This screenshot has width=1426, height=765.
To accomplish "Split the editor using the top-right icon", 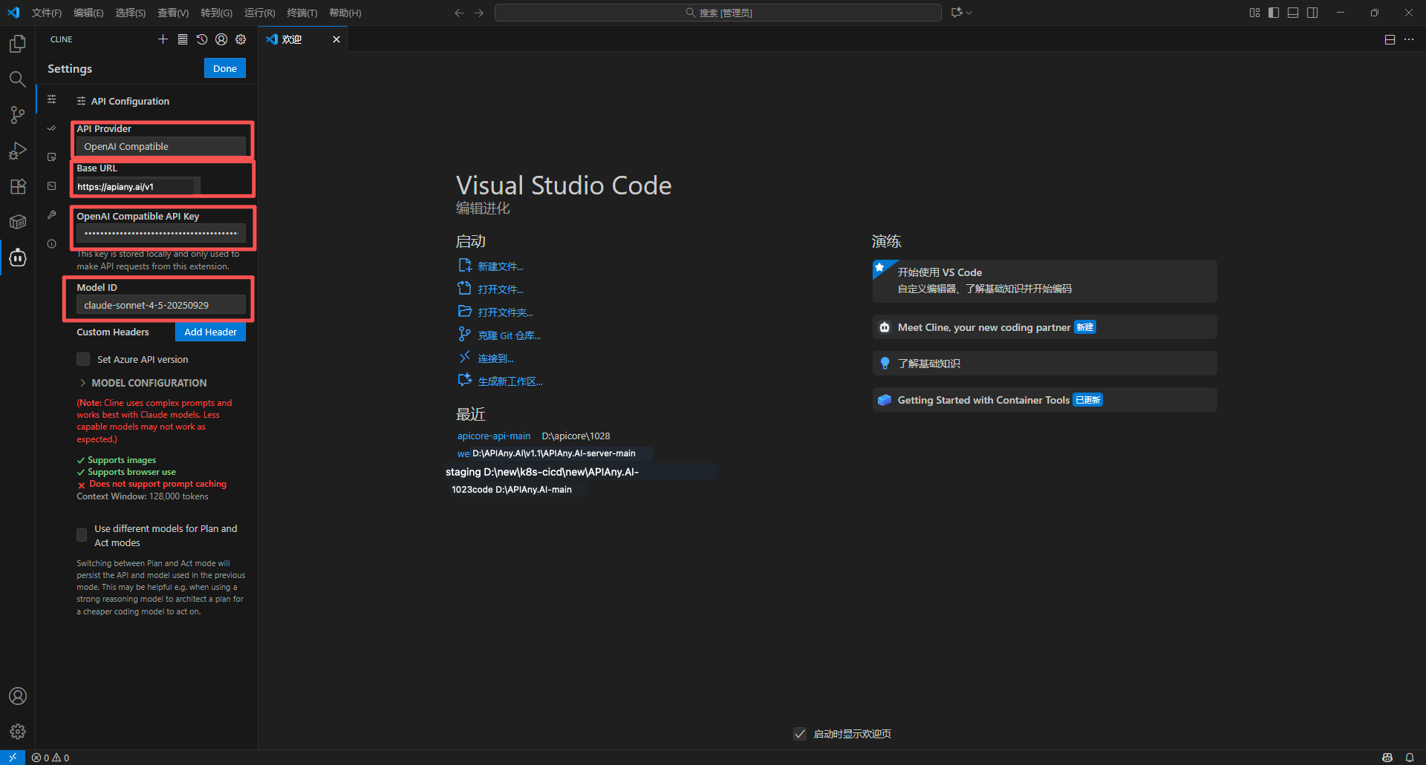I will click(x=1390, y=39).
